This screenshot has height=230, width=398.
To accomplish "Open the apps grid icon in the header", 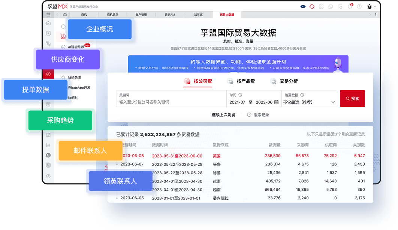I will pos(321,6).
